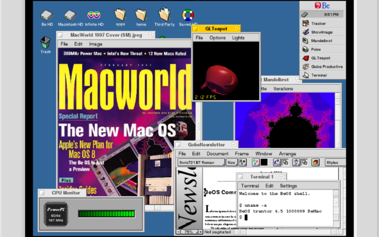Screen dimensions: 379x237
Task: Click the paint bucket fill tool in Gobe toolbar
Action: point(277,162)
